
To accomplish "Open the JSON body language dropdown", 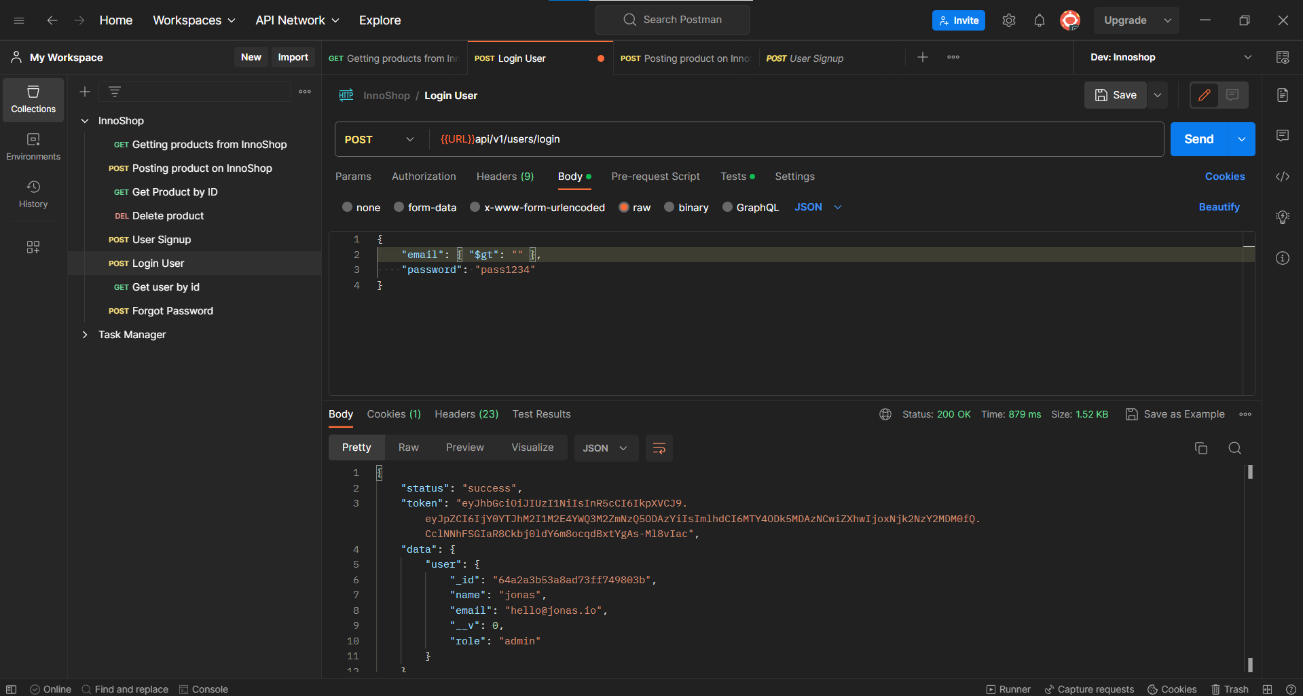I will pyautogui.click(x=818, y=207).
